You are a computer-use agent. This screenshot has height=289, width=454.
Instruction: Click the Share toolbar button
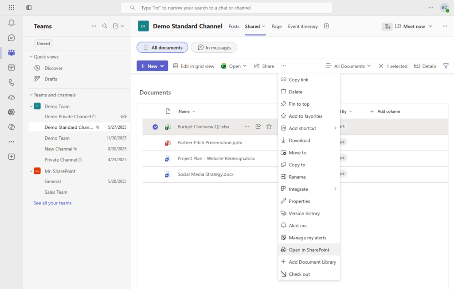pyautogui.click(x=264, y=66)
